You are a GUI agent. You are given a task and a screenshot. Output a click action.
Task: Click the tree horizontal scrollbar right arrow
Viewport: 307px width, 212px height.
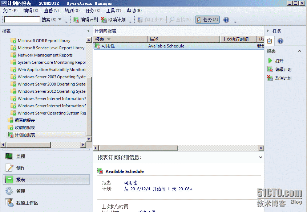pos(83,145)
